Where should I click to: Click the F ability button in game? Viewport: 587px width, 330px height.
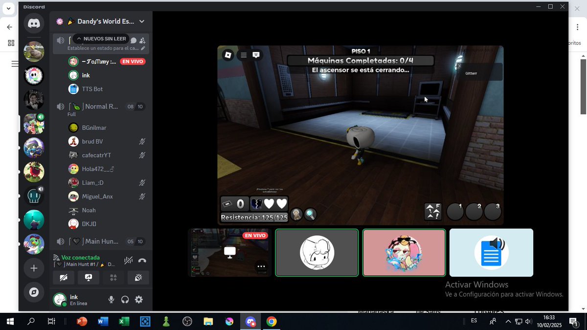click(x=433, y=212)
